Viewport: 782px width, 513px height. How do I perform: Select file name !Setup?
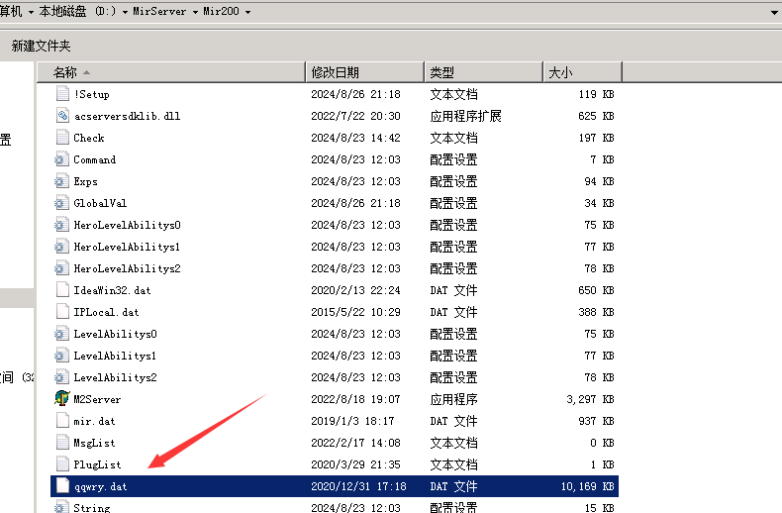click(x=92, y=94)
